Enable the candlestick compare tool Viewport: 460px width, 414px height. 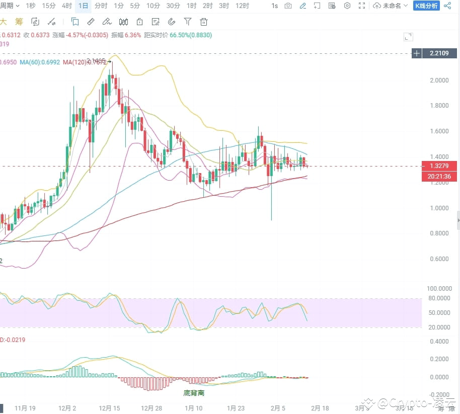click(124, 22)
